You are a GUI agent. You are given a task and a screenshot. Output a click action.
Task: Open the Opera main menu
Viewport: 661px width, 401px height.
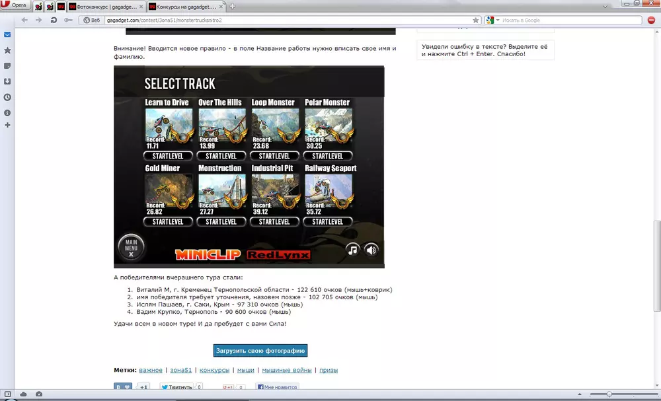pos(15,6)
